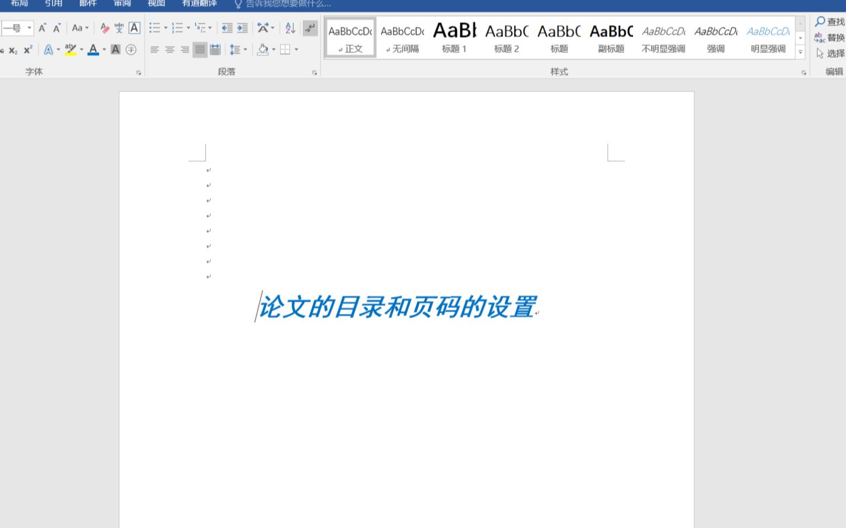Sort the selected text A to Z

coord(291,28)
